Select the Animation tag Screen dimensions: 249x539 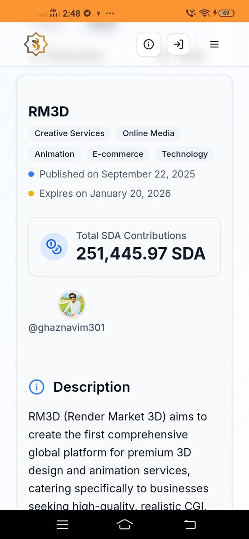tap(55, 154)
